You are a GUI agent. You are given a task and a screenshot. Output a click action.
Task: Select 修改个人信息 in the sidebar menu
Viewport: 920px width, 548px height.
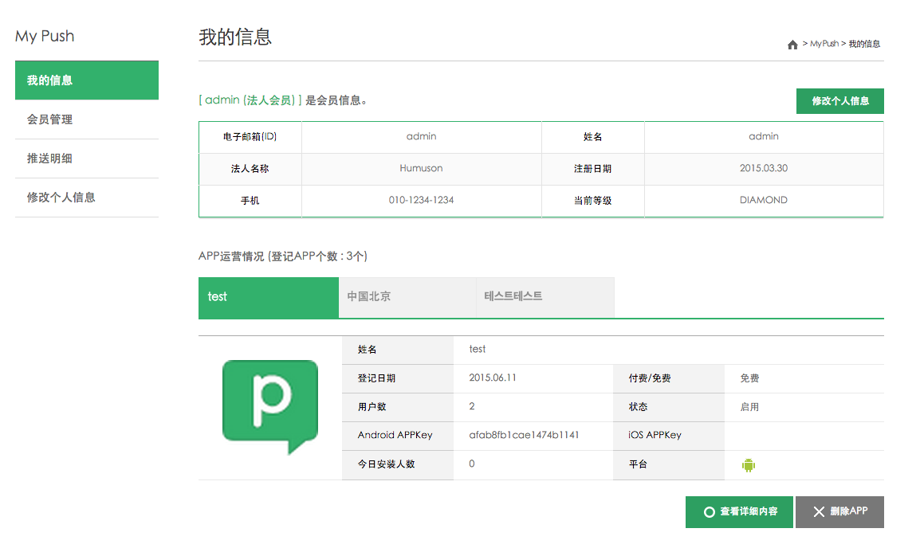coord(87,198)
